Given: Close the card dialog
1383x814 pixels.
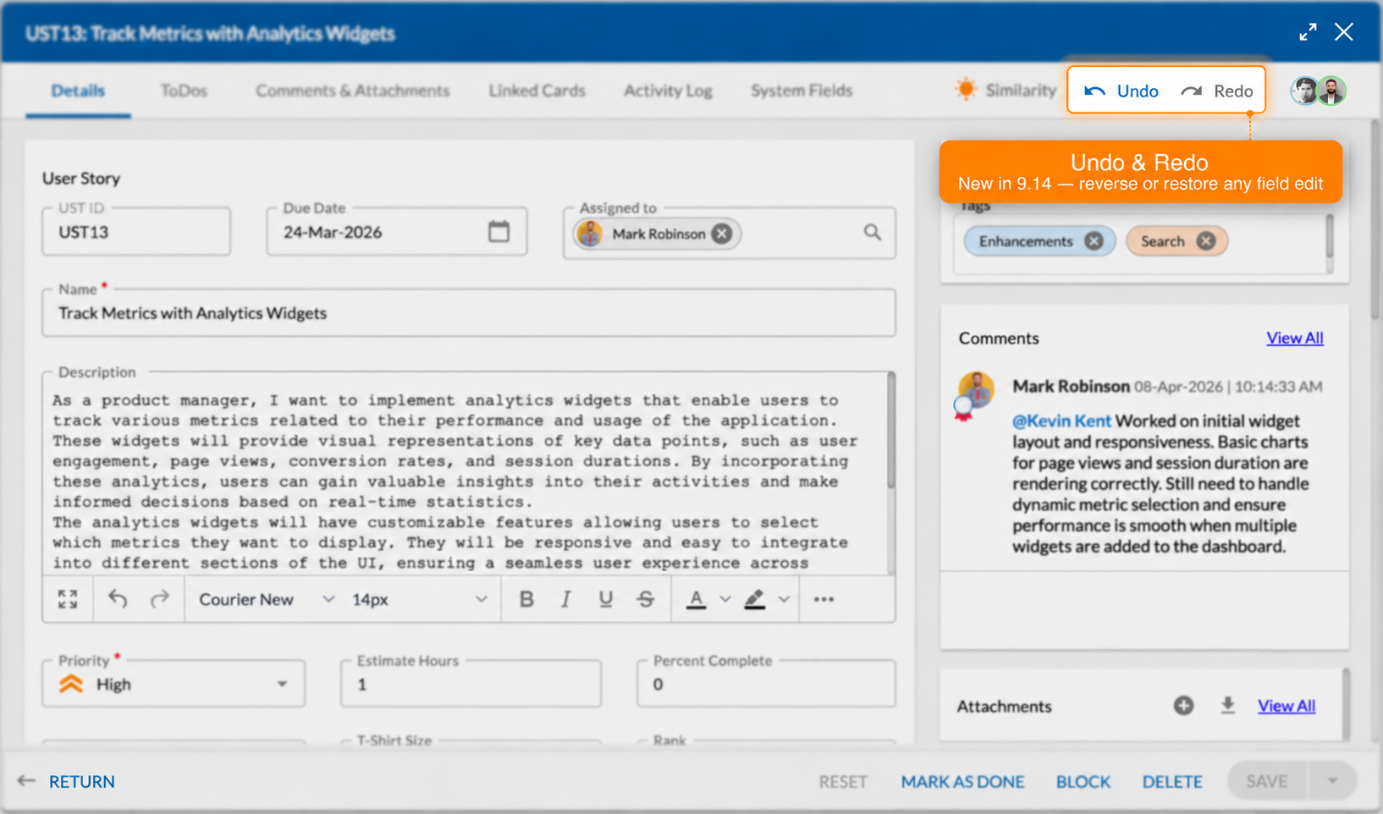Looking at the screenshot, I should pyautogui.click(x=1343, y=32).
